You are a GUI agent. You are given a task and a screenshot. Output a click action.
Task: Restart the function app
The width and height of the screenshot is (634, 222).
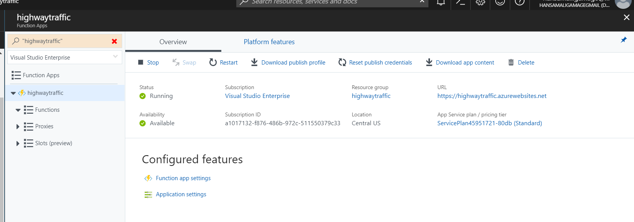pyautogui.click(x=223, y=62)
